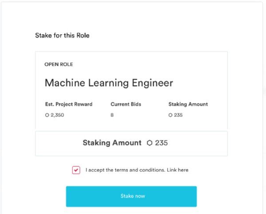Click the large Staking Amount bold label
This screenshot has width=266, height=214.
pos(112,143)
